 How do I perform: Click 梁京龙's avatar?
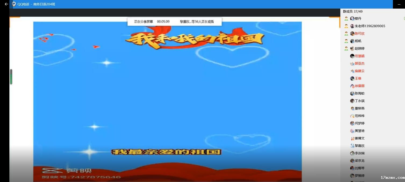coord(352,161)
